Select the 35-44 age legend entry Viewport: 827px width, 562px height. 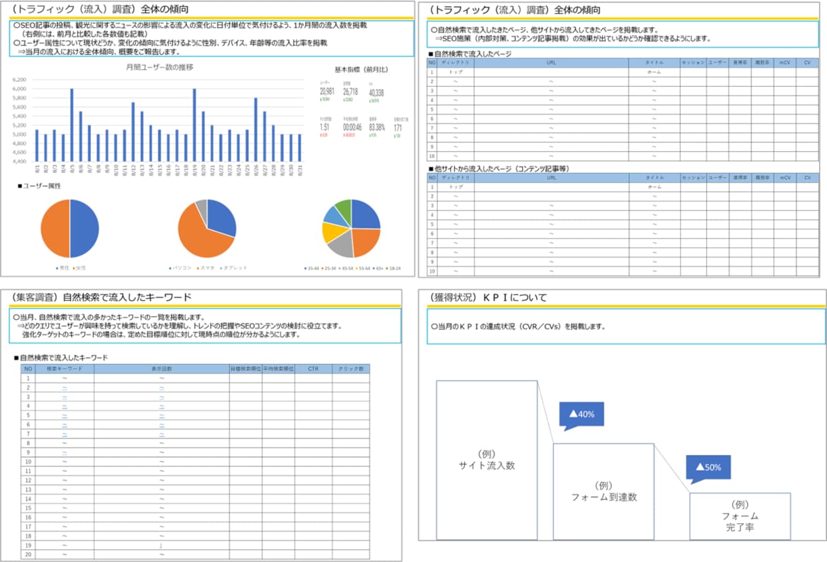312,268
